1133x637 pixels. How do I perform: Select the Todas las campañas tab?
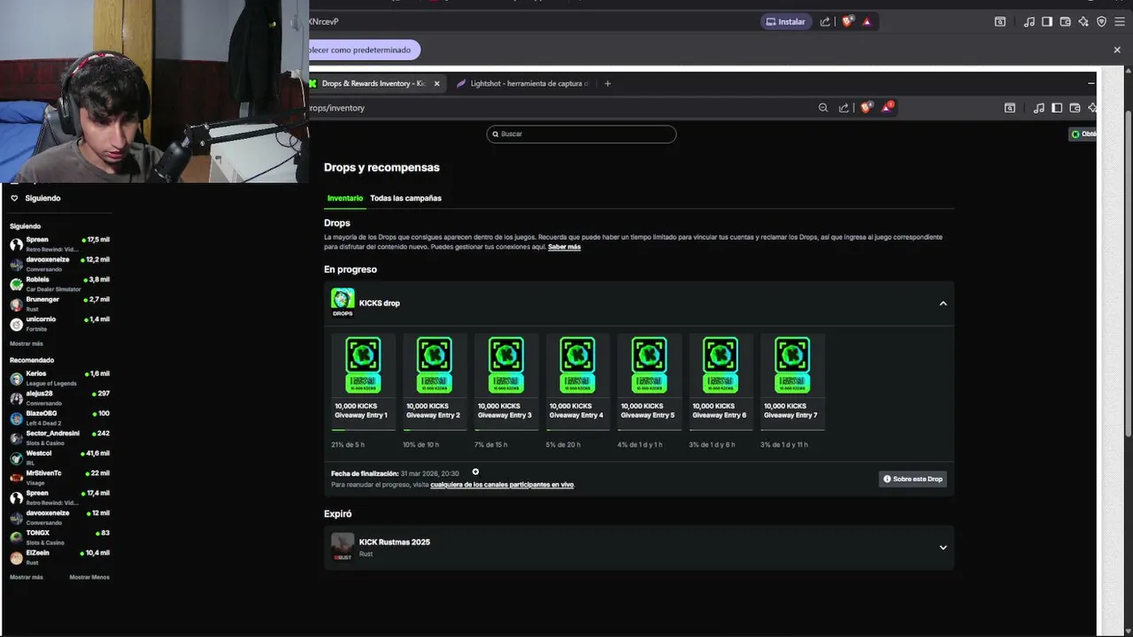405,198
